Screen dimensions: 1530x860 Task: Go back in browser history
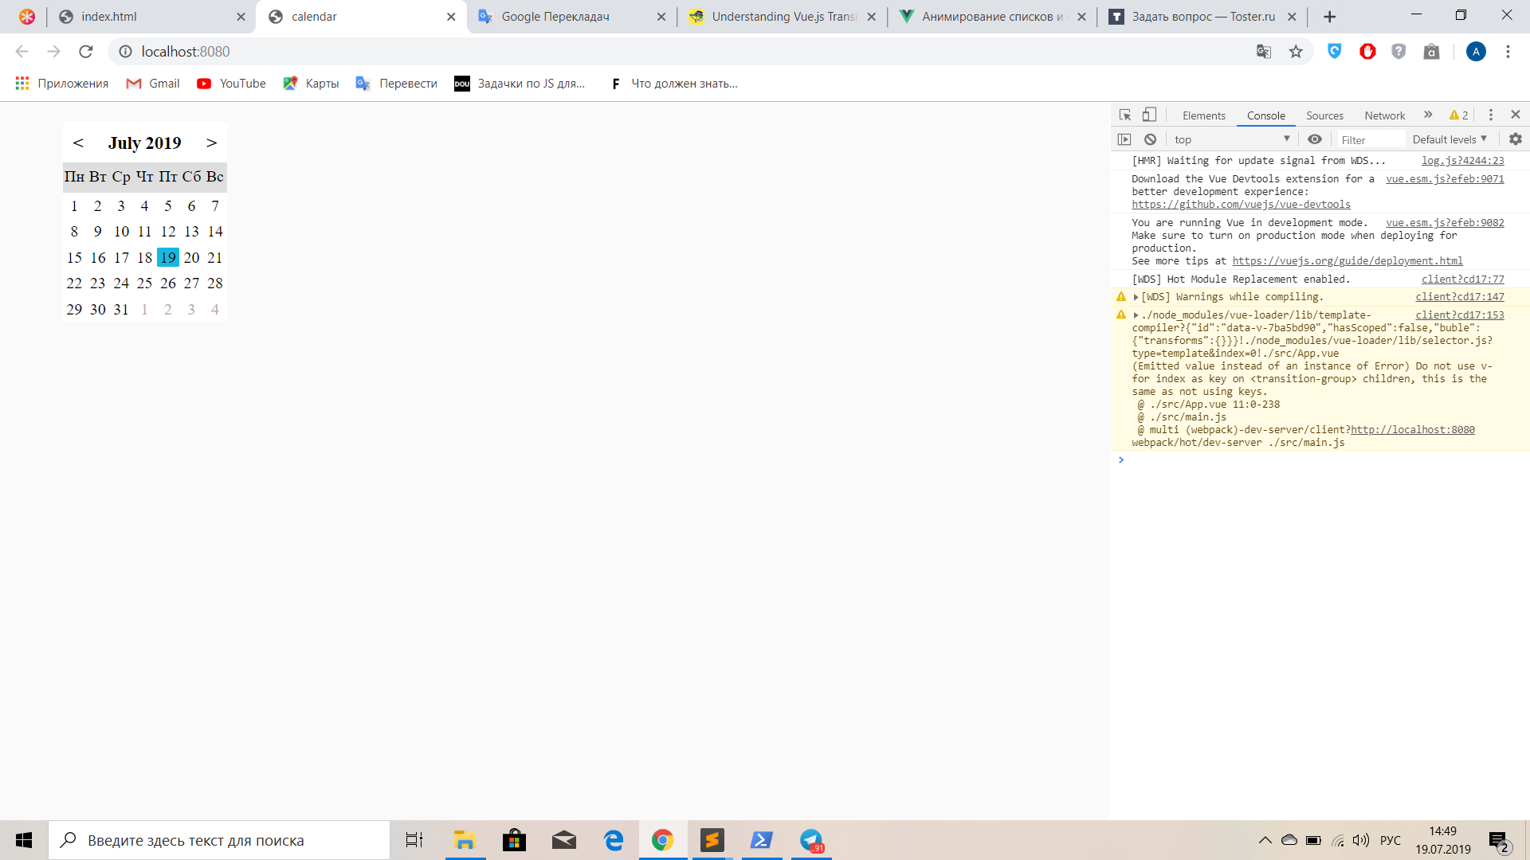click(22, 52)
